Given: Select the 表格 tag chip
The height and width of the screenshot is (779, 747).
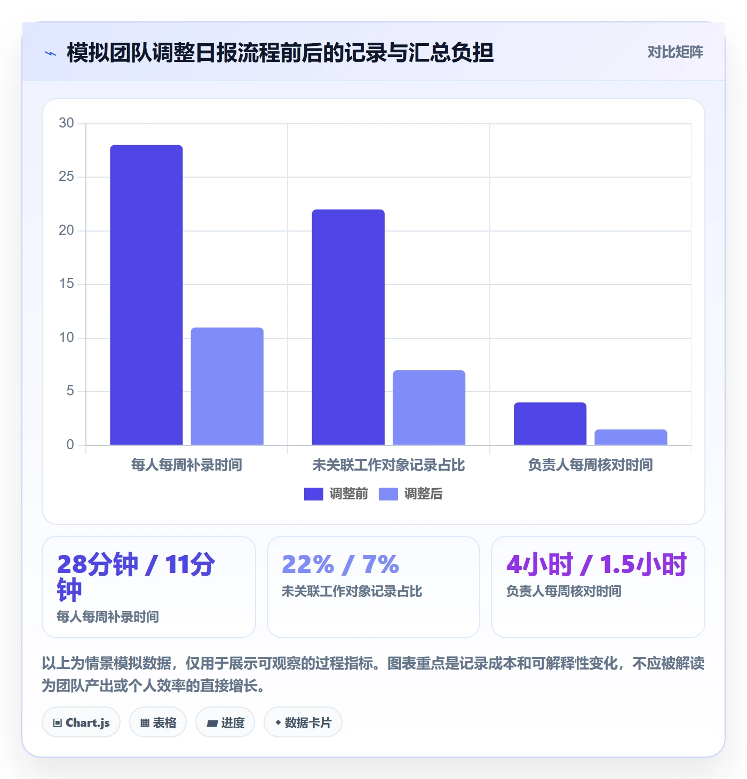Looking at the screenshot, I should [158, 722].
